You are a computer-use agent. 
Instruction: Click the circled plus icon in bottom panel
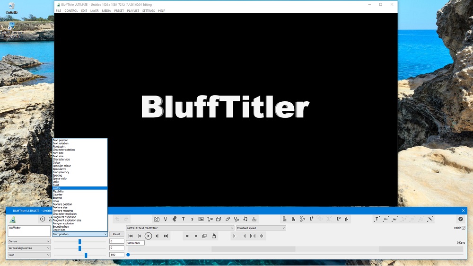click(x=43, y=219)
